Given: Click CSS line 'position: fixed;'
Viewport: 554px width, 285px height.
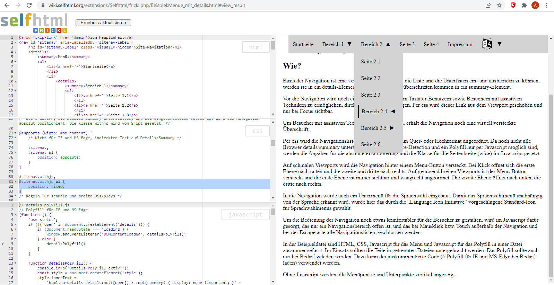Looking at the screenshot, I should [46, 186].
